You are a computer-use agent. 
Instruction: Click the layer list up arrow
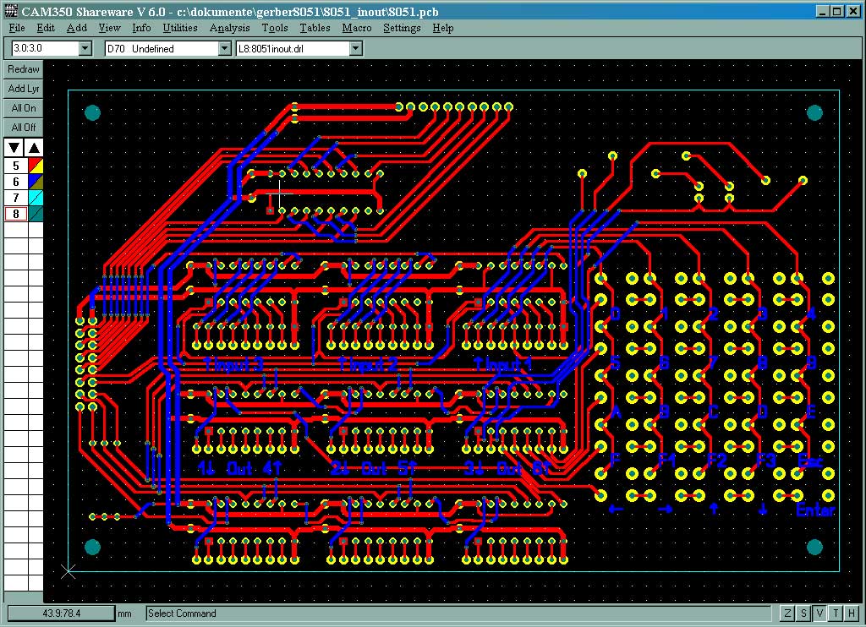(x=34, y=147)
